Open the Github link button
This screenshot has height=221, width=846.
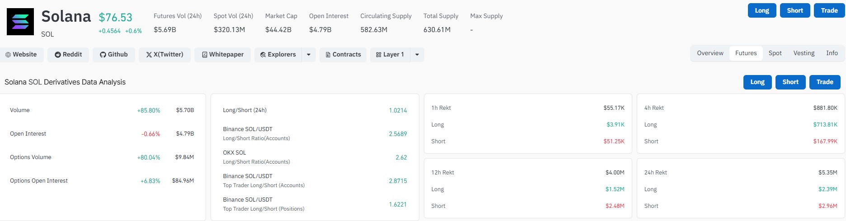coord(114,55)
